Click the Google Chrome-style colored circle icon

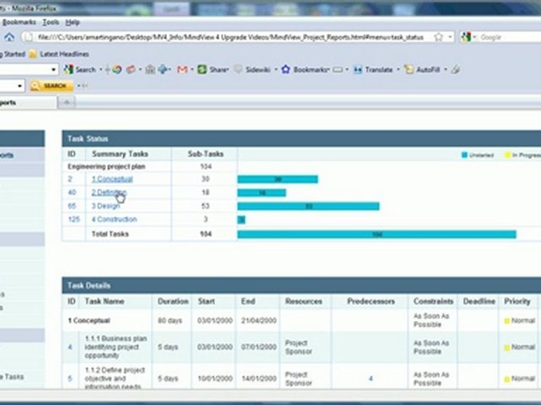click(117, 70)
